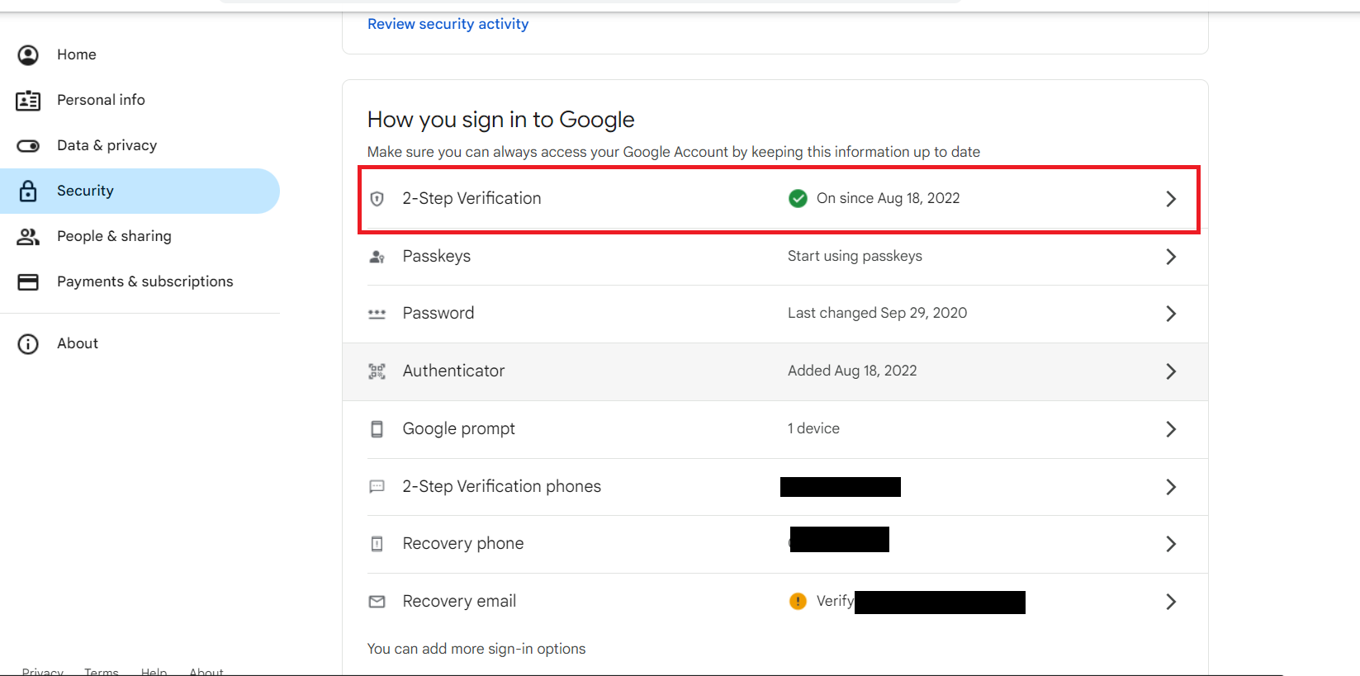Click the text 'On since Aug 18, 2022'
The width and height of the screenshot is (1360, 676).
889,198
